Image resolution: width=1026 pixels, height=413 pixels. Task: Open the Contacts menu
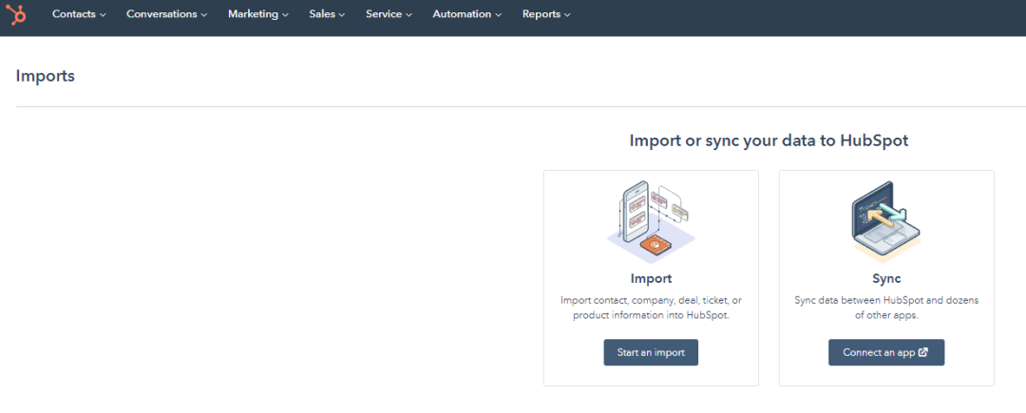pyautogui.click(x=79, y=14)
